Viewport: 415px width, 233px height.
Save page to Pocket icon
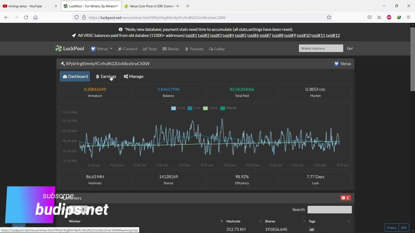(x=370, y=17)
